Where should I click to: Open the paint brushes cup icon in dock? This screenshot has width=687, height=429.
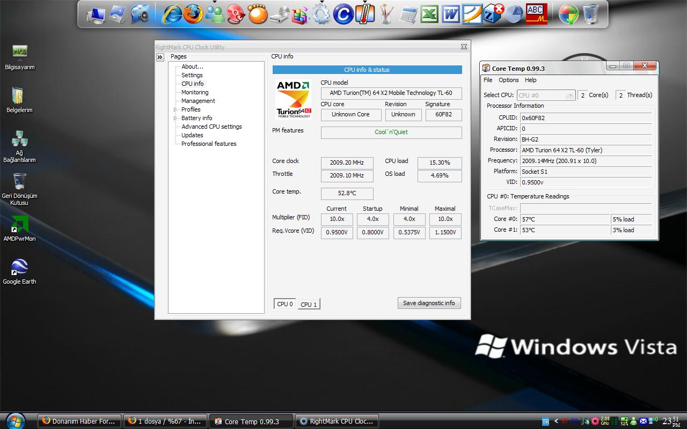tap(386, 14)
